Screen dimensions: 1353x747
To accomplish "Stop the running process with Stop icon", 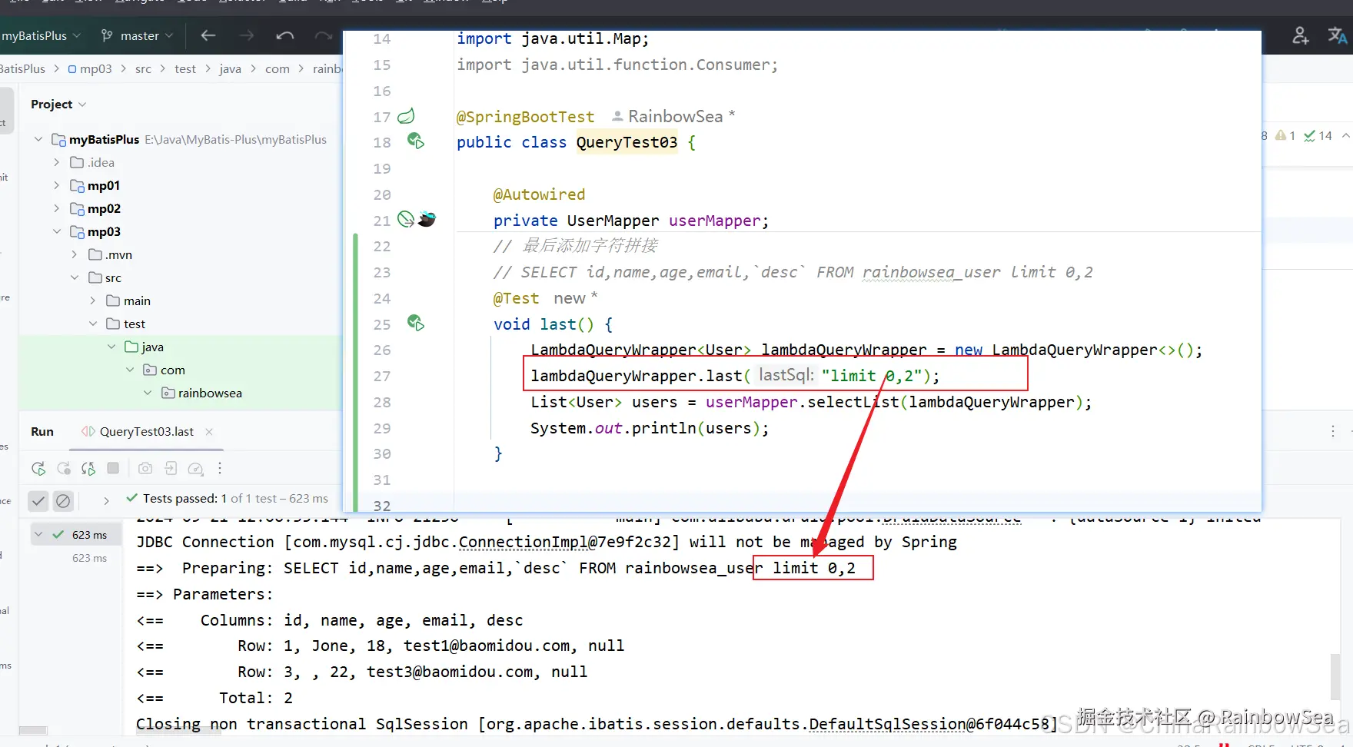I will click(113, 468).
